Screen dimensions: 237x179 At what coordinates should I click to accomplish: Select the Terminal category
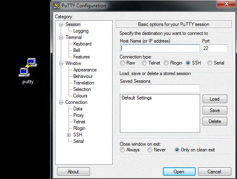[74, 37]
